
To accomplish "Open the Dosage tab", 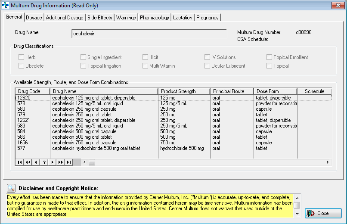I will [34, 18].
